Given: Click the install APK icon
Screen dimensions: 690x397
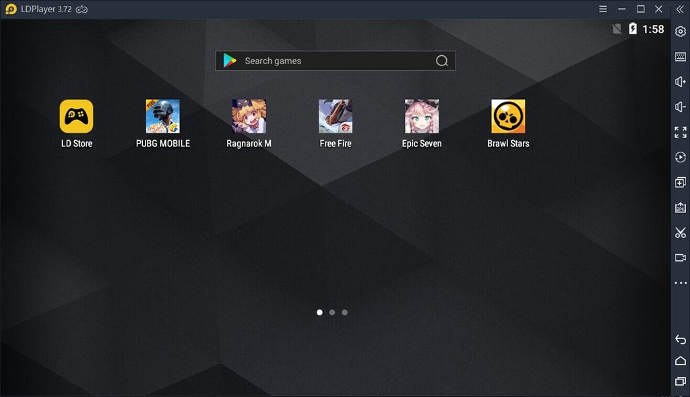Looking at the screenshot, I should click(x=680, y=208).
